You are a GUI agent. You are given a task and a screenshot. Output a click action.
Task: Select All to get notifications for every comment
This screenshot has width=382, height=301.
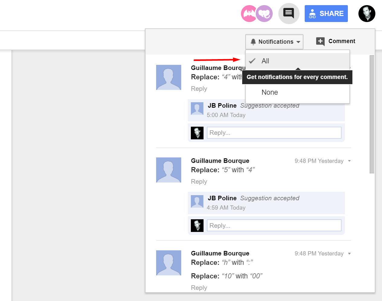pyautogui.click(x=265, y=61)
